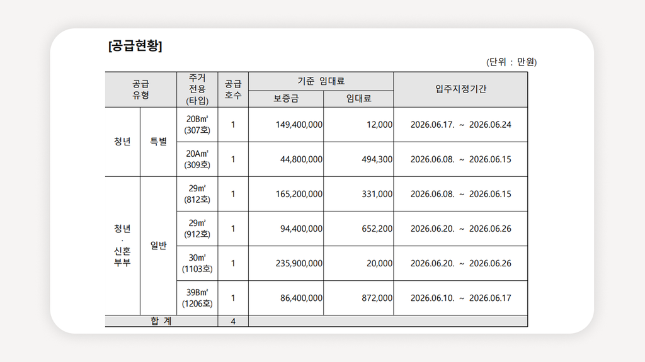
Task: Click the deposit value 165,200,000
Action: coord(299,194)
